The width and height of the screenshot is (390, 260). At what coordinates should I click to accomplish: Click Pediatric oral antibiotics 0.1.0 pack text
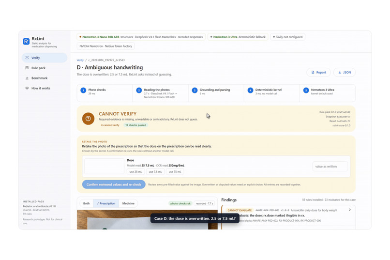point(39,206)
